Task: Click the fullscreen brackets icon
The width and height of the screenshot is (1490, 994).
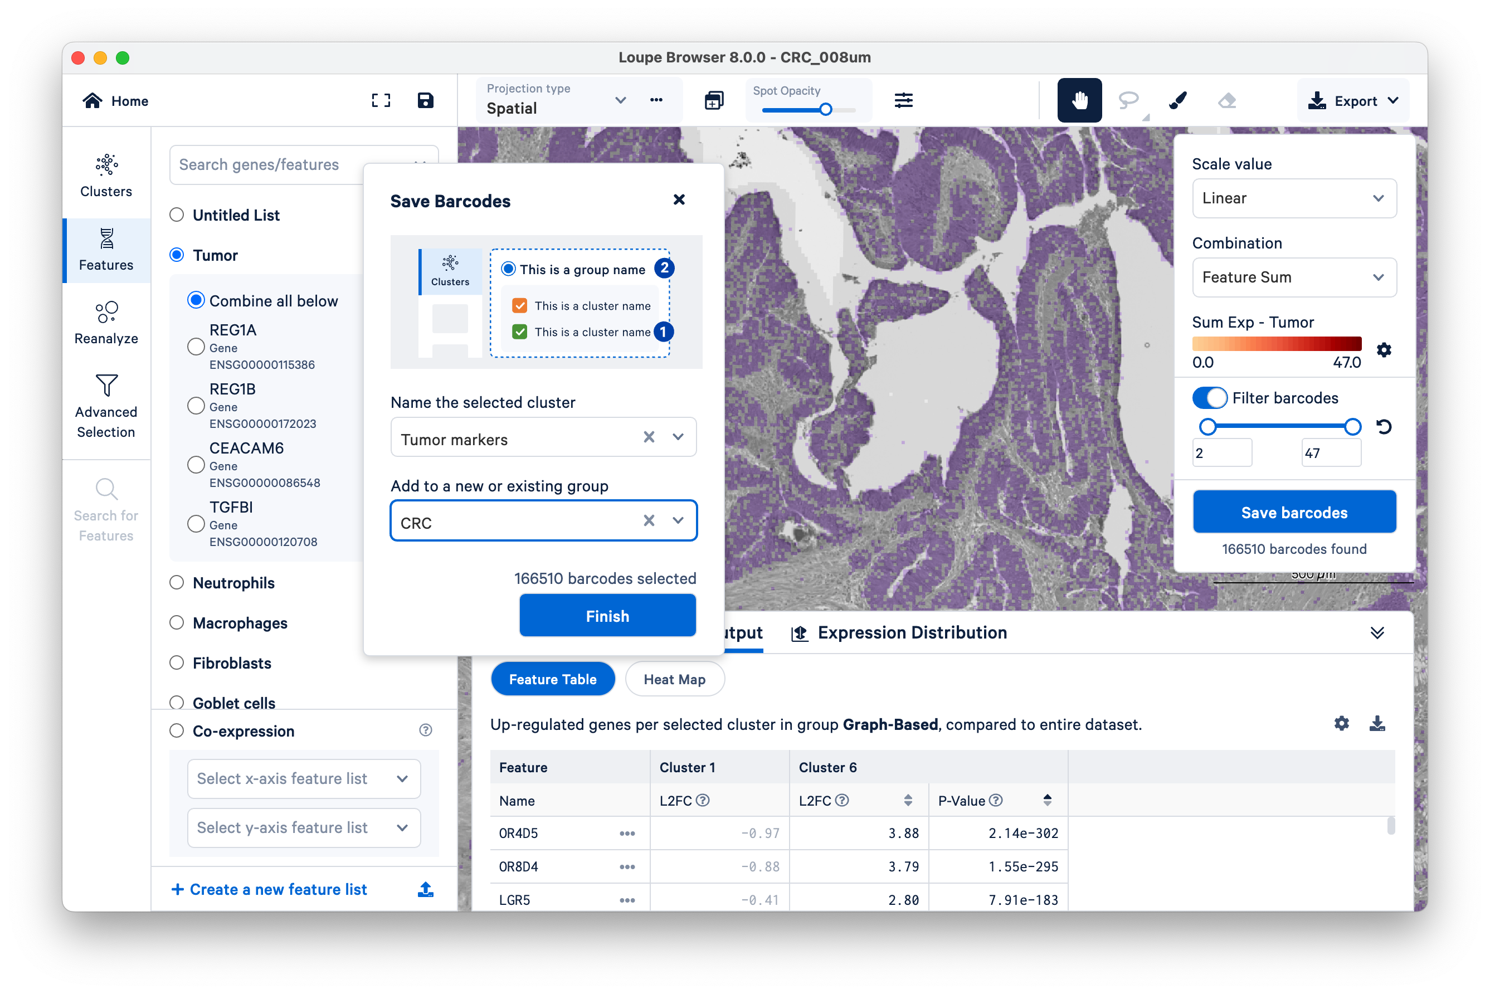Action: (381, 100)
